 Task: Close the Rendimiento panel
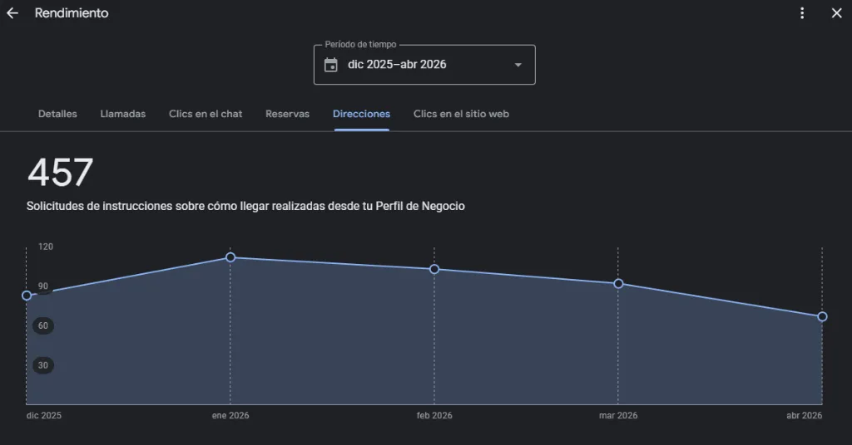pos(837,13)
